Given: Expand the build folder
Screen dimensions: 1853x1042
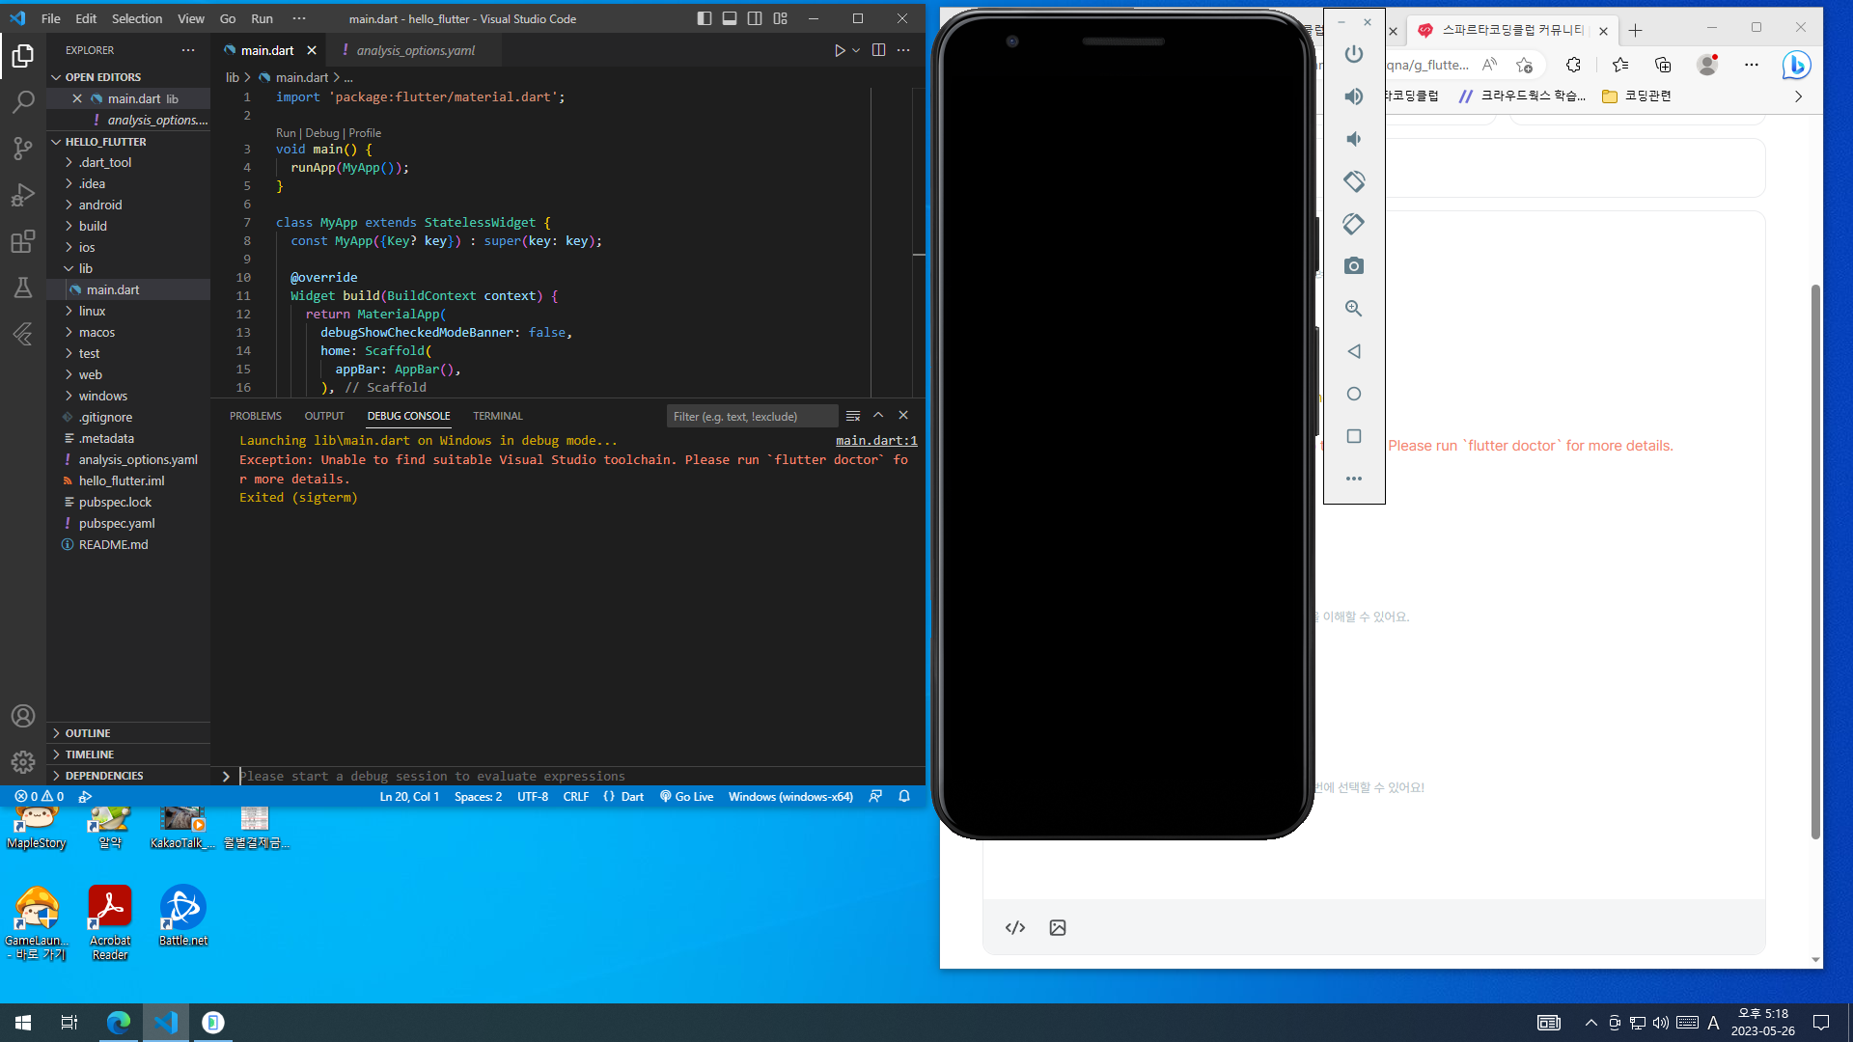Looking at the screenshot, I should [93, 226].
